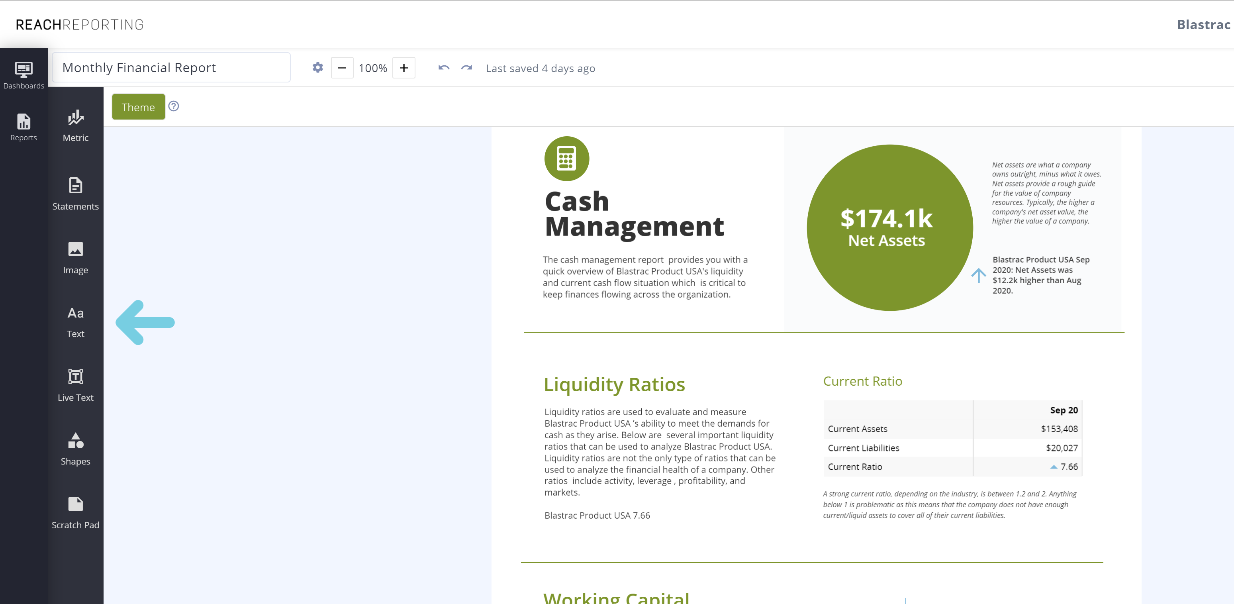Click the Theme button

point(139,107)
